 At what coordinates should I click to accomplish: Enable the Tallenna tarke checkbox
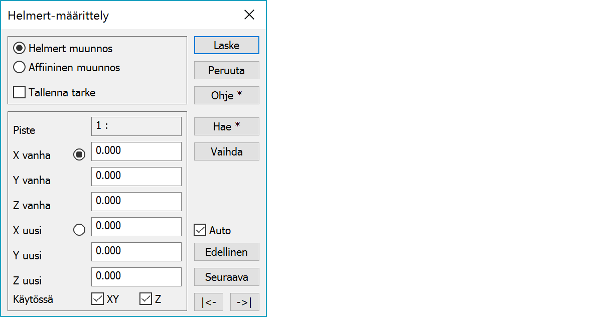(20, 93)
